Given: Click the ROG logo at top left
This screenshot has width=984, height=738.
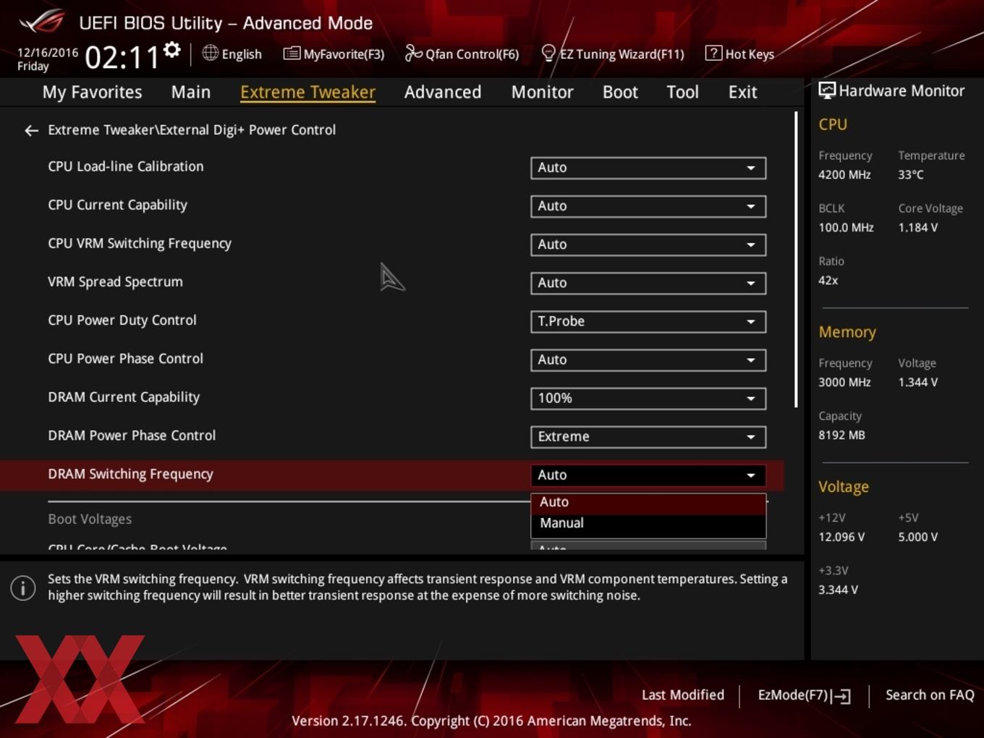Looking at the screenshot, I should [42, 22].
